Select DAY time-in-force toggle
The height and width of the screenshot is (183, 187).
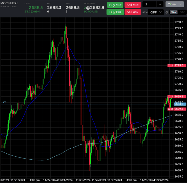[x=174, y=12]
